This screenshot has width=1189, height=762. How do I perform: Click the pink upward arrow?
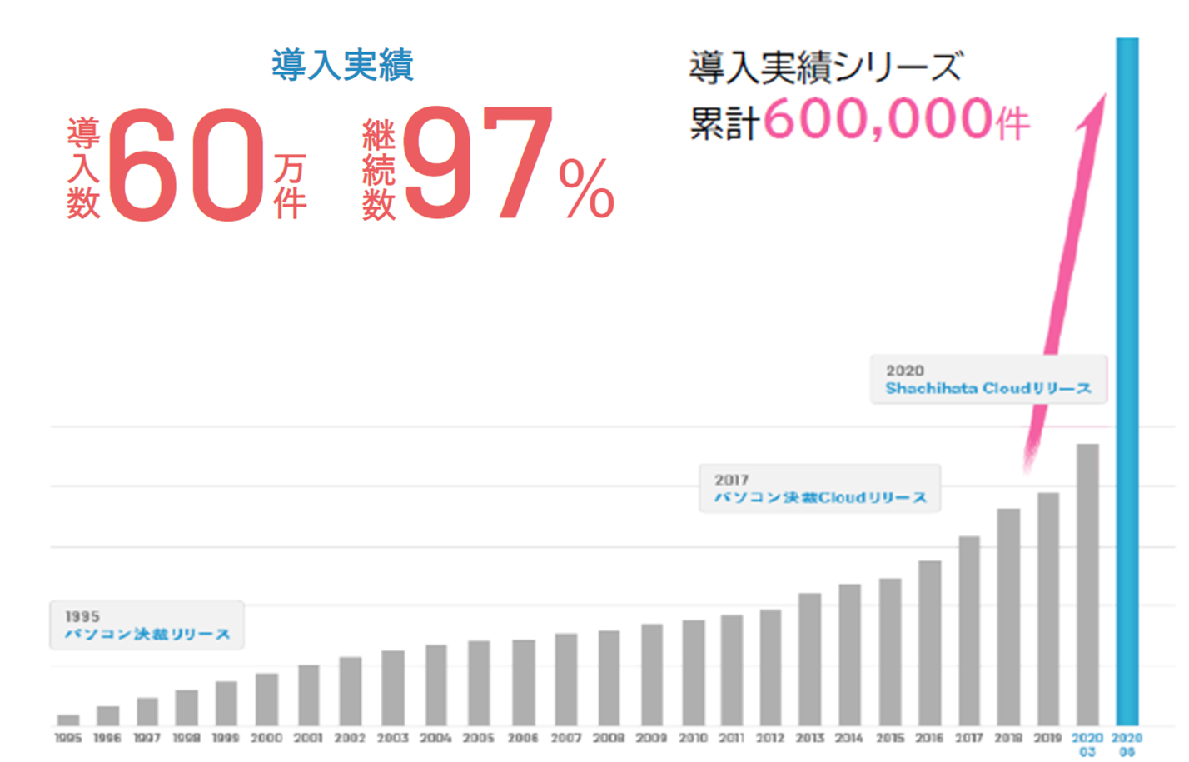[x=1070, y=275]
